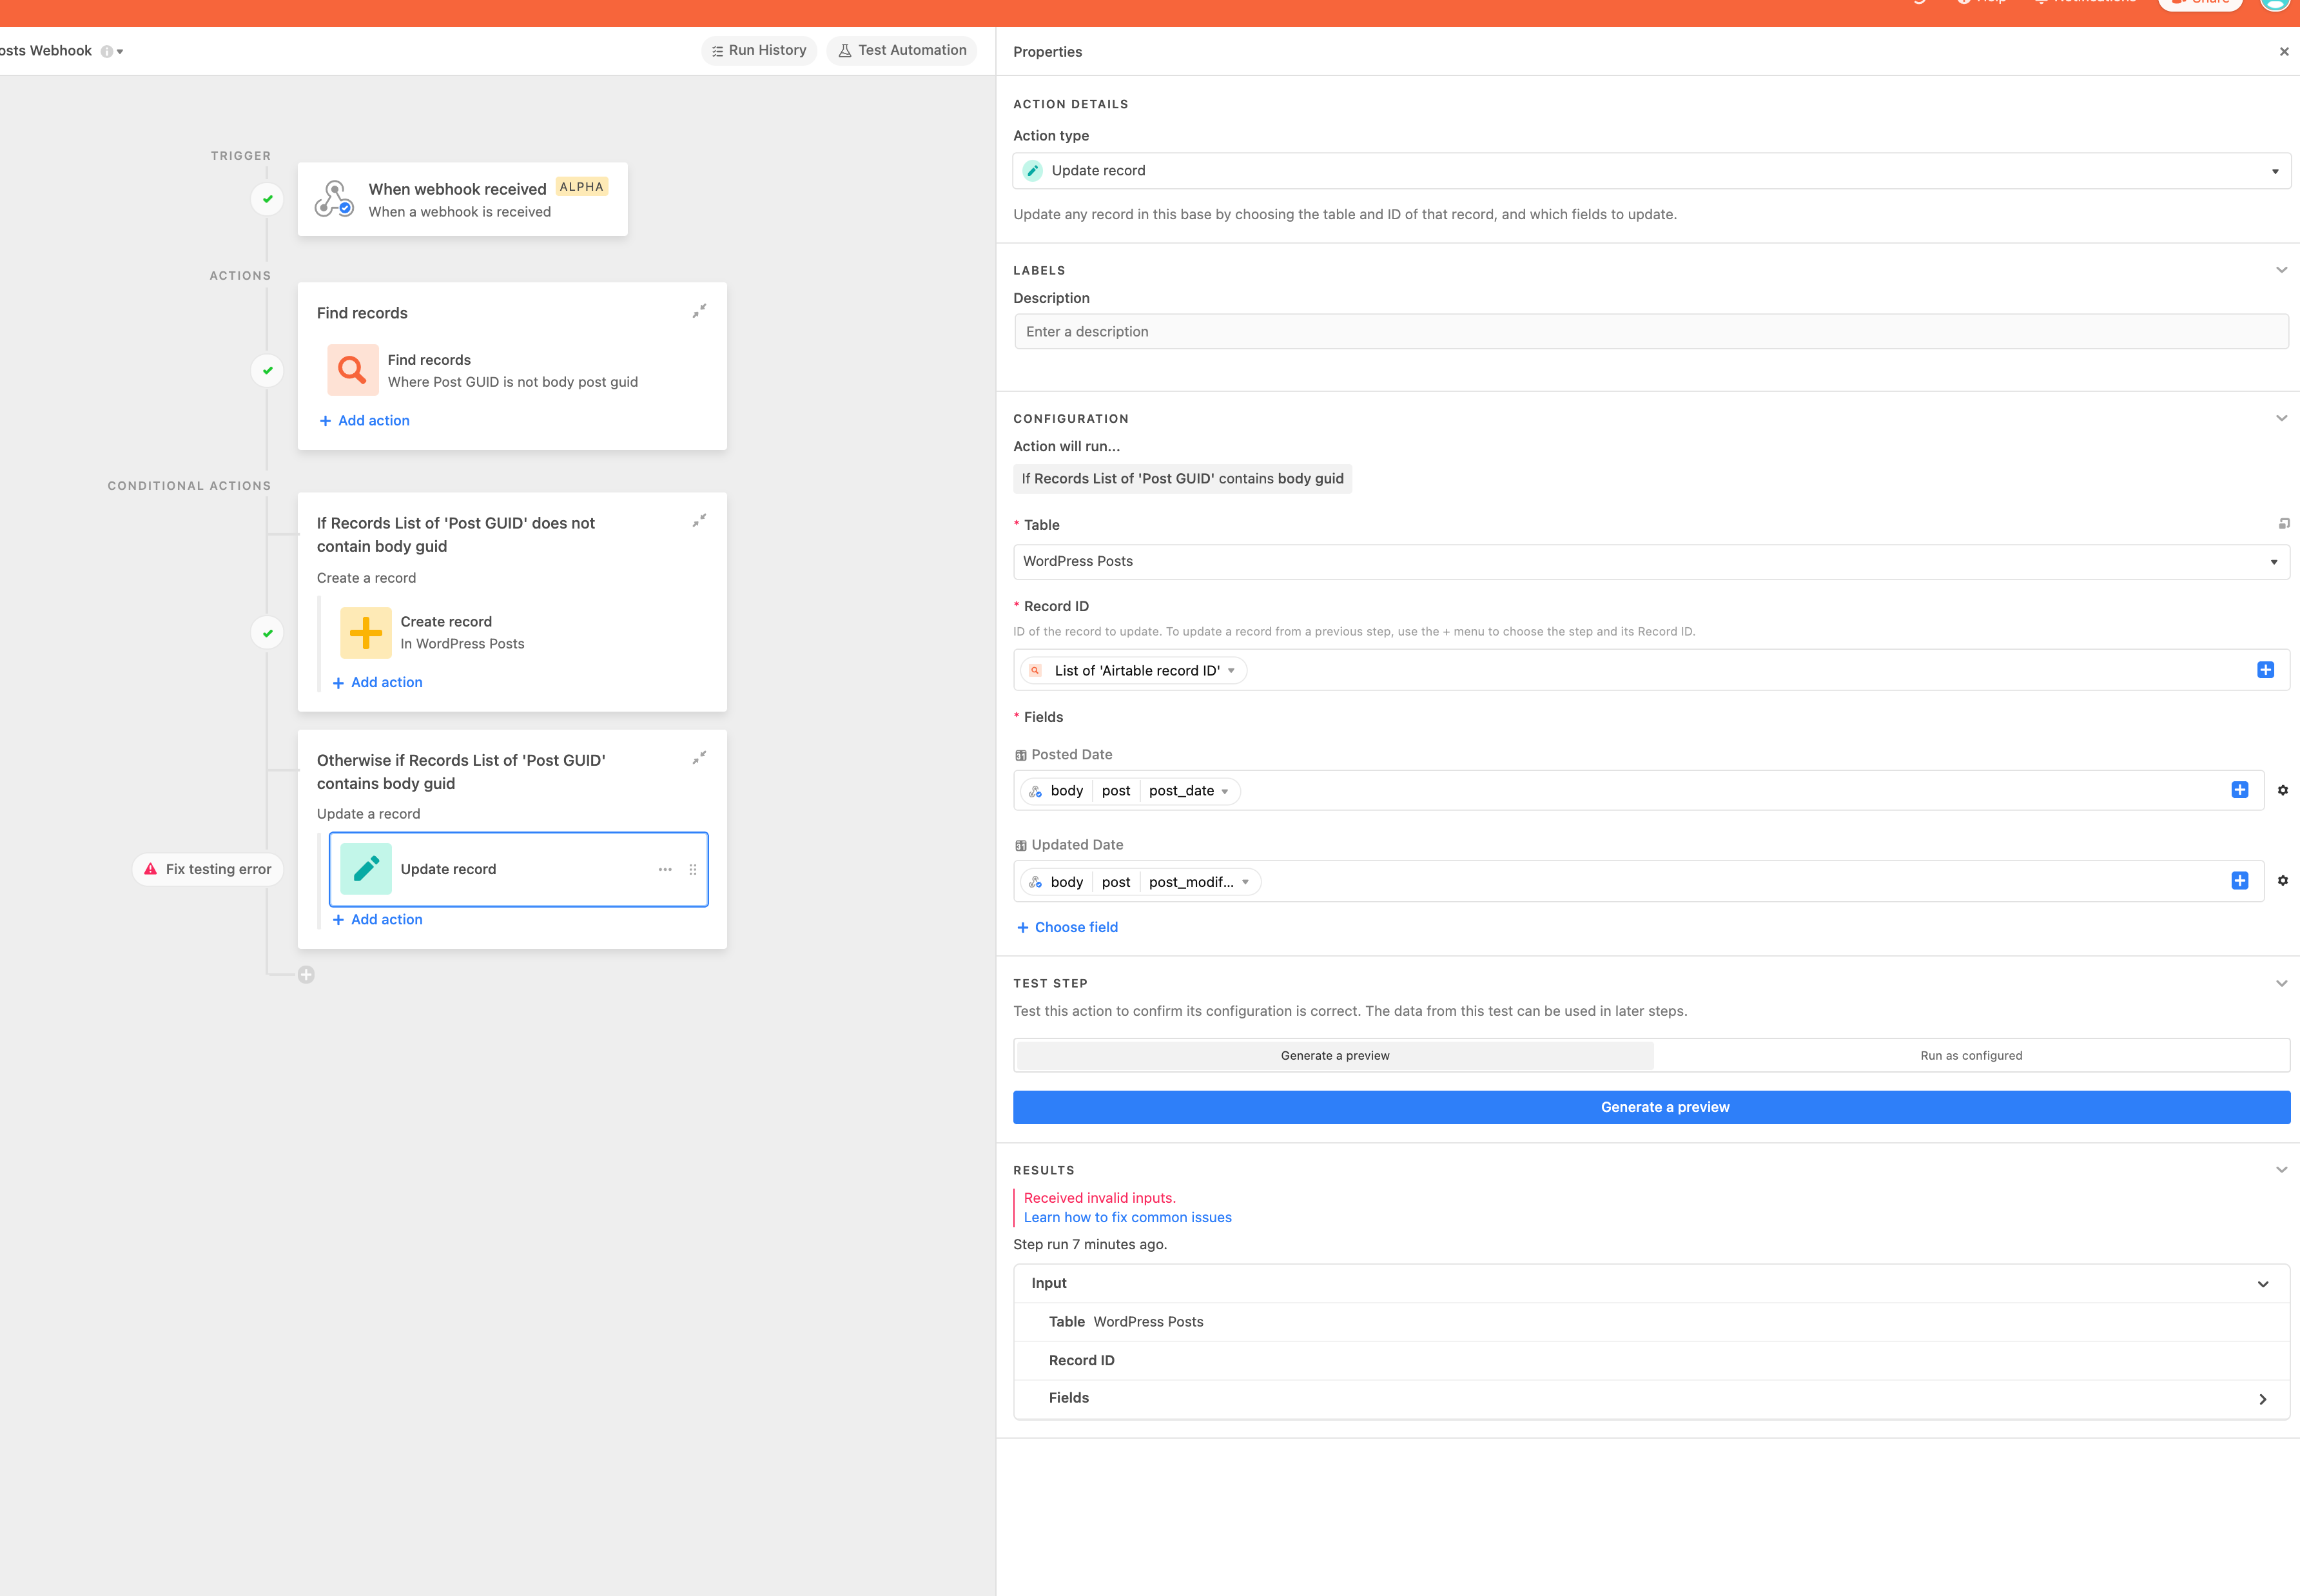The width and height of the screenshot is (2300, 1596).
Task: Collapse the Results section
Action: [2282, 1169]
